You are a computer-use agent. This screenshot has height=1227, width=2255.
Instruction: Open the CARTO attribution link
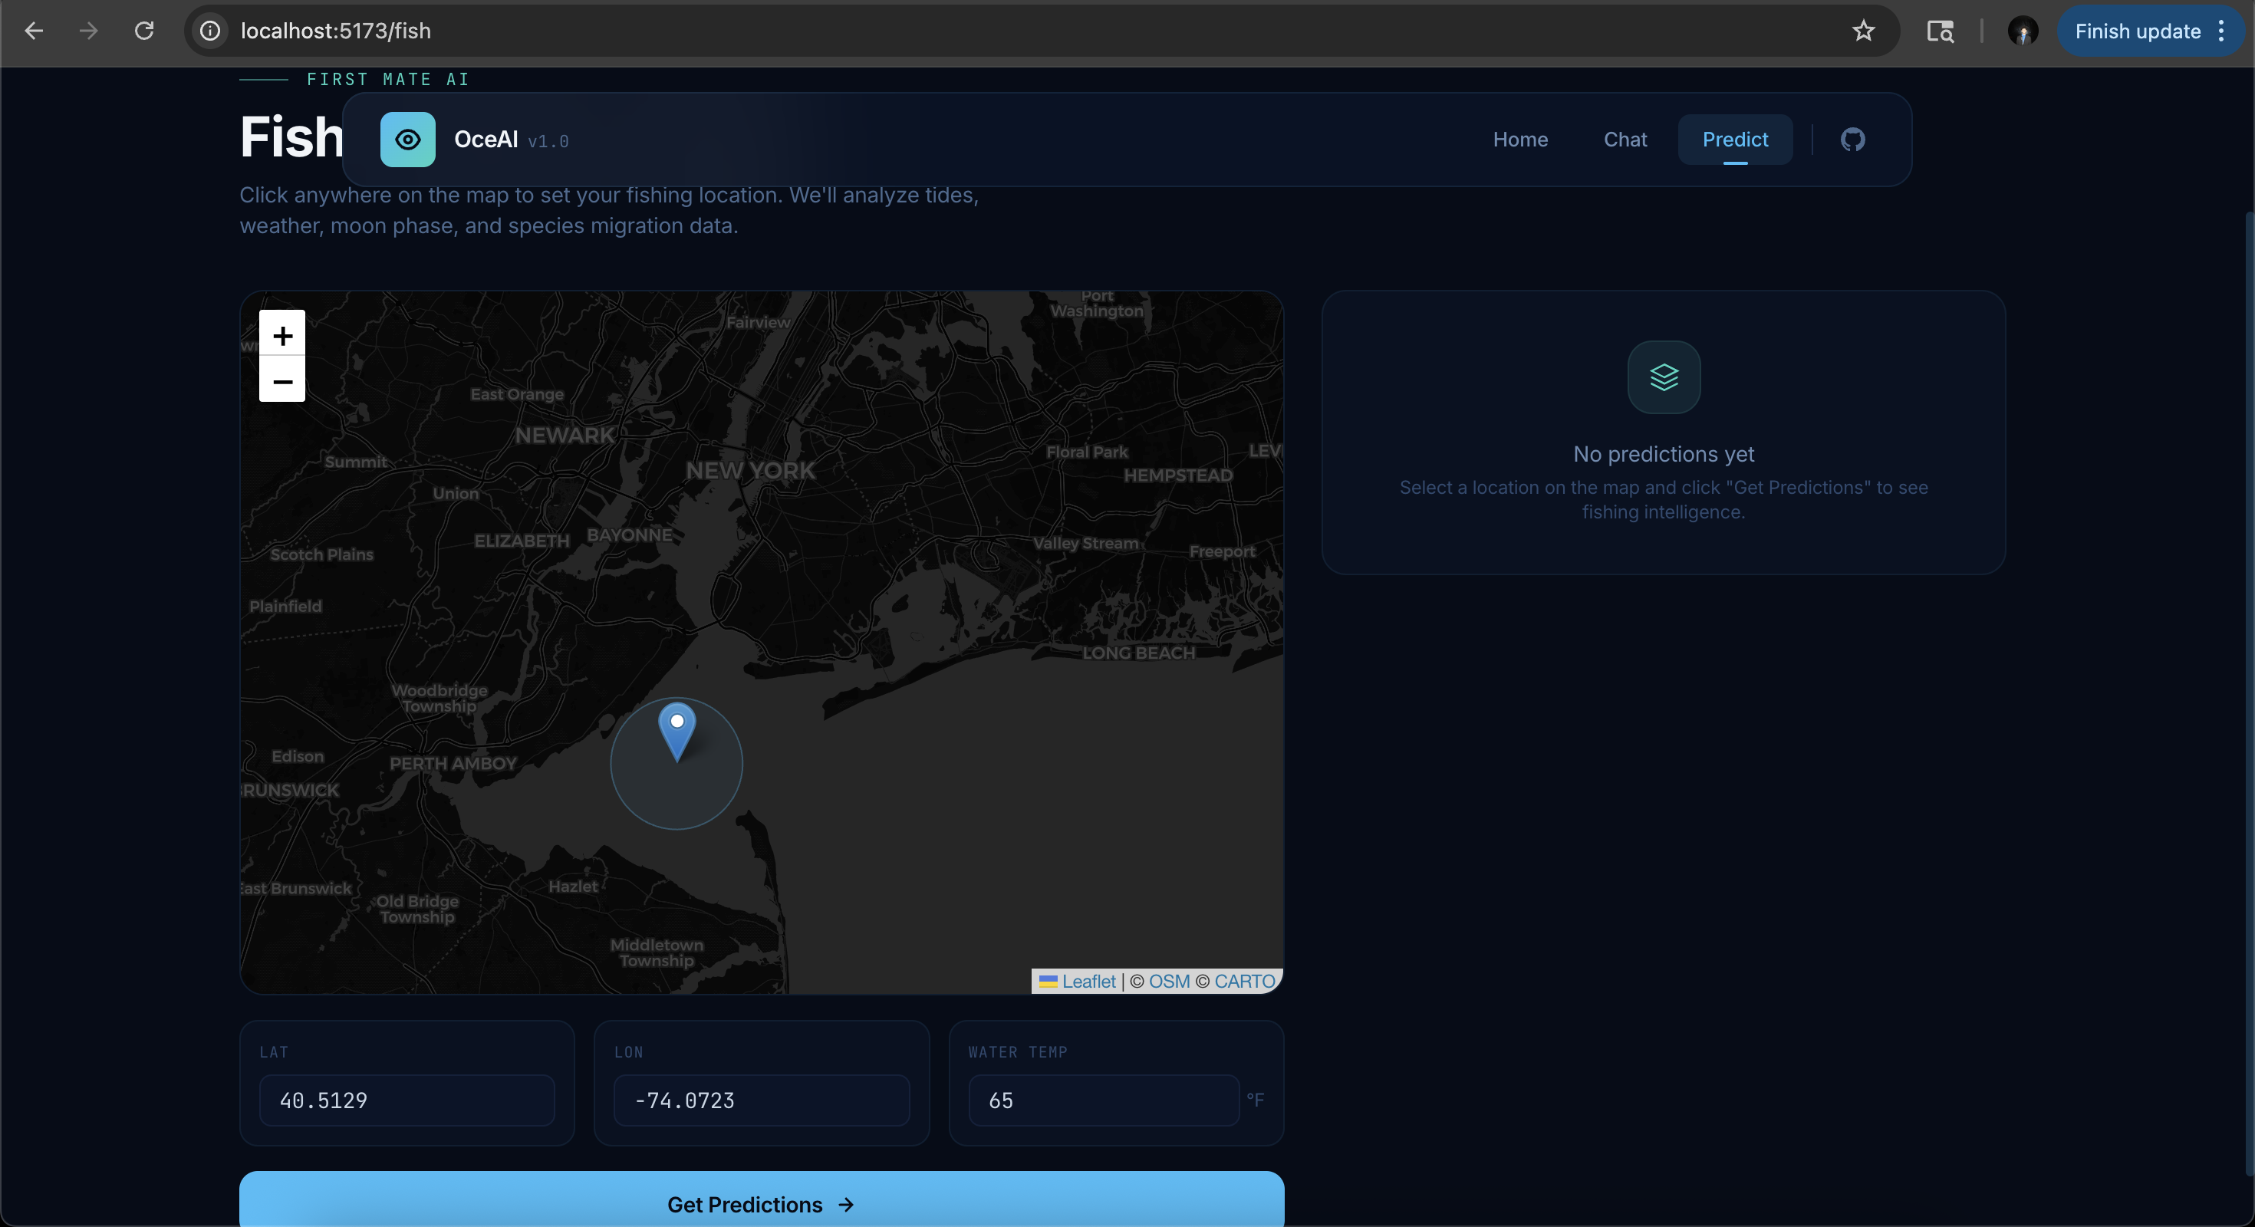[x=1244, y=981]
